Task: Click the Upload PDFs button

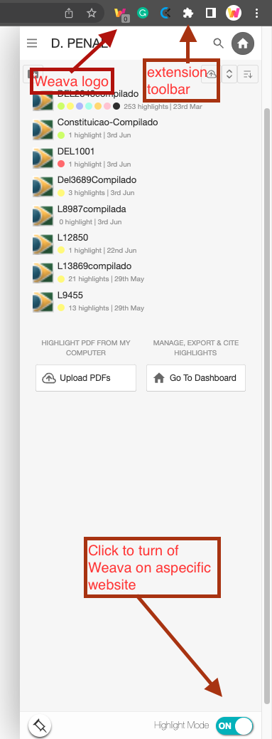Action: tap(86, 378)
